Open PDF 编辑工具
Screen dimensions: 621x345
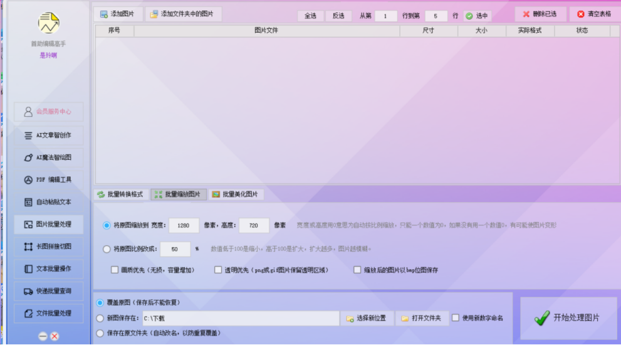[49, 180]
